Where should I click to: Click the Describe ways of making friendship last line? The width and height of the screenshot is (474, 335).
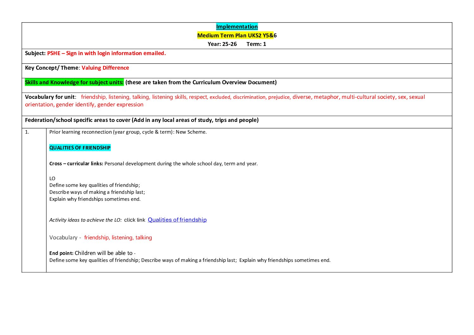click(97, 192)
